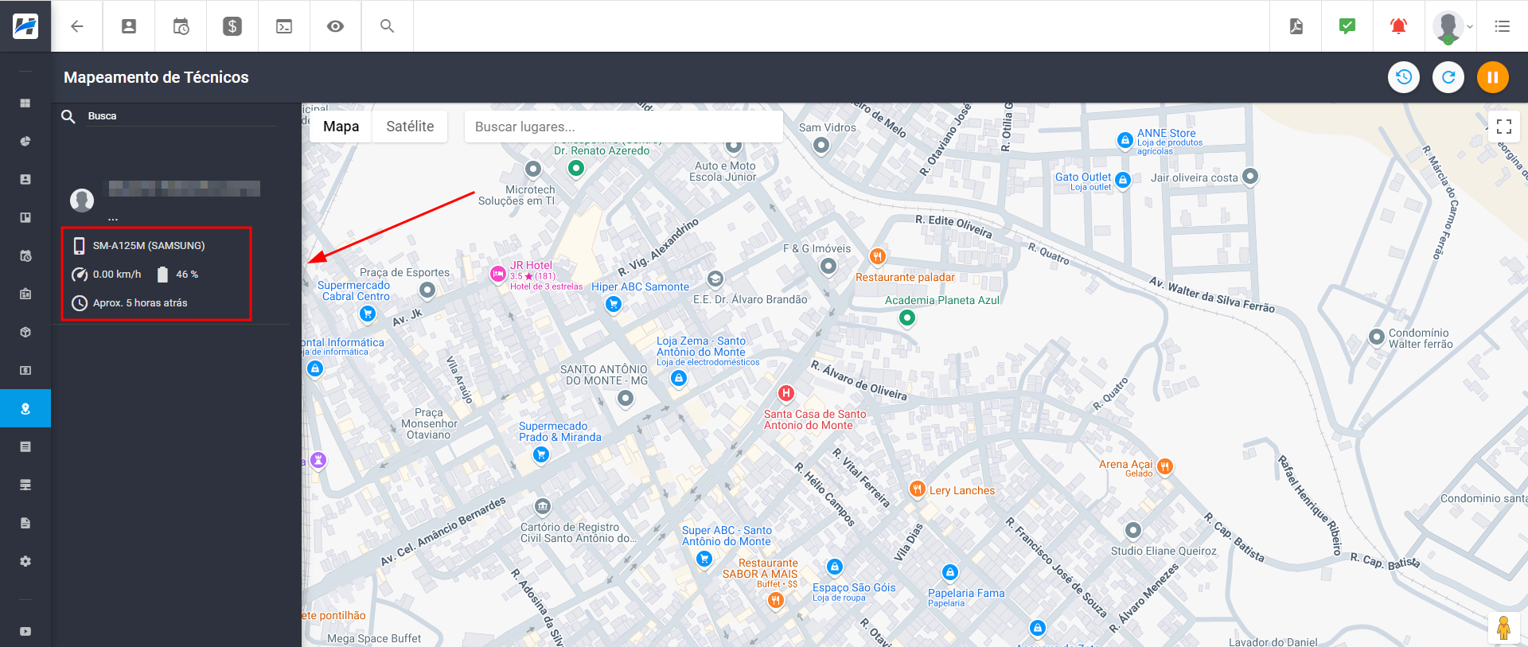Open the green chat checkmark icon
The height and width of the screenshot is (647, 1528).
click(x=1347, y=26)
